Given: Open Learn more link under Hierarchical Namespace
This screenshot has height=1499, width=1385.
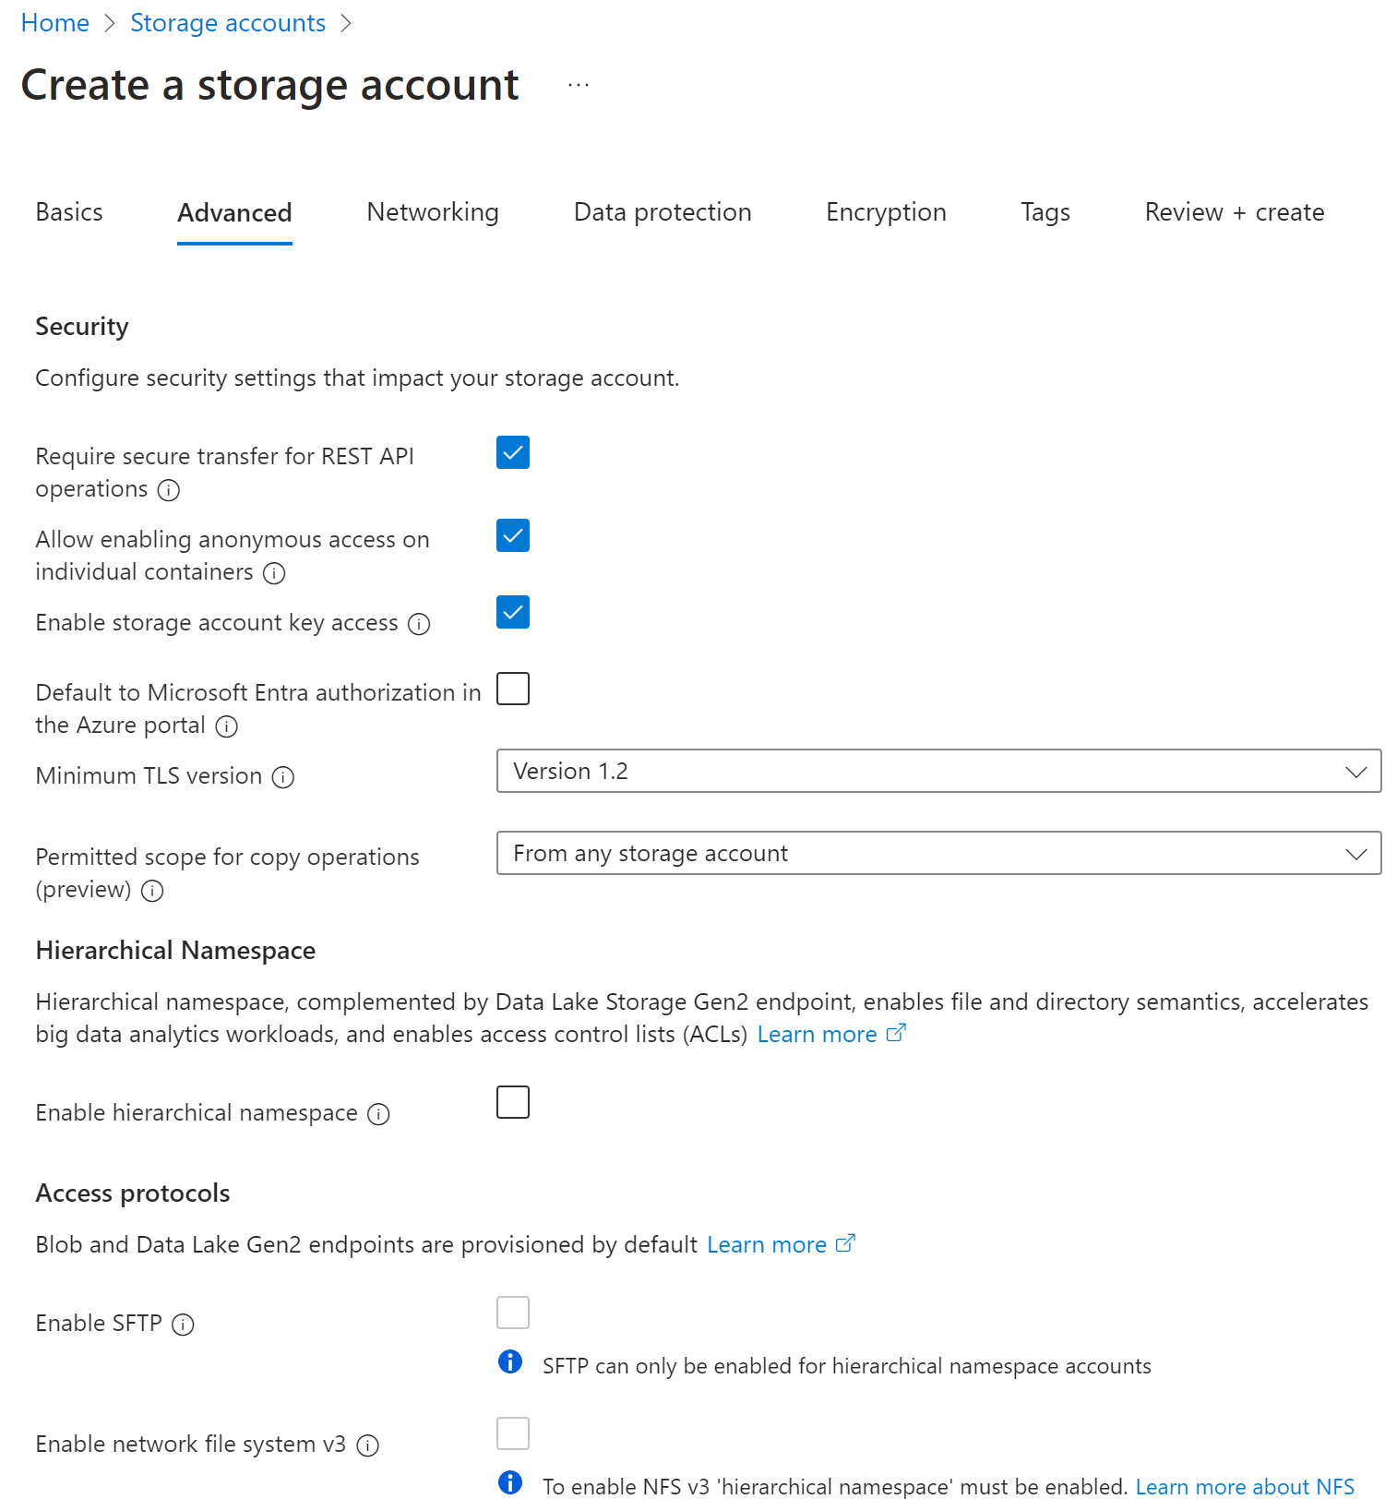Looking at the screenshot, I should [x=817, y=1035].
